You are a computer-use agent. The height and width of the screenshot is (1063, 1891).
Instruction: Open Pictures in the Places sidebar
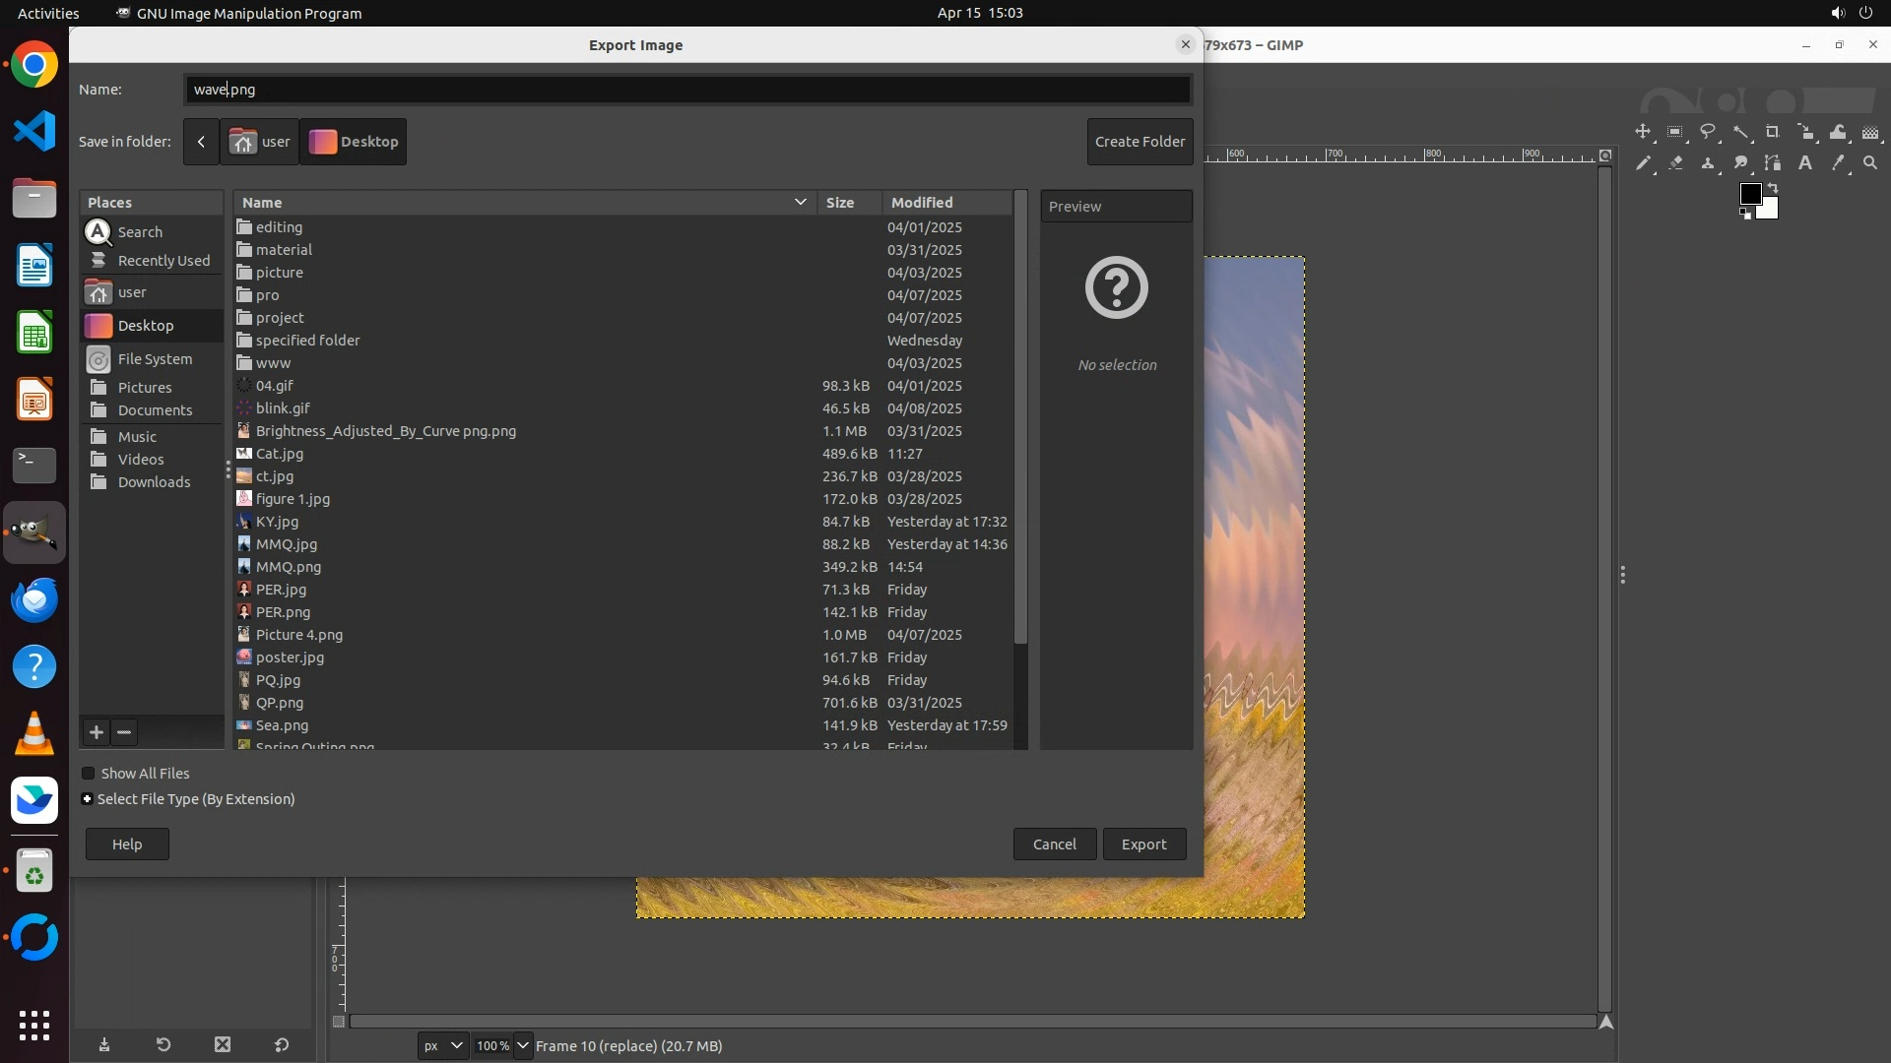pos(144,388)
